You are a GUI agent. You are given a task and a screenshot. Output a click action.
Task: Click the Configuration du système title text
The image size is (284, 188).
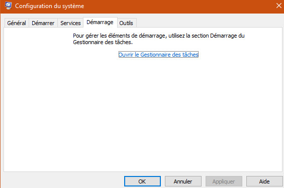point(49,6)
